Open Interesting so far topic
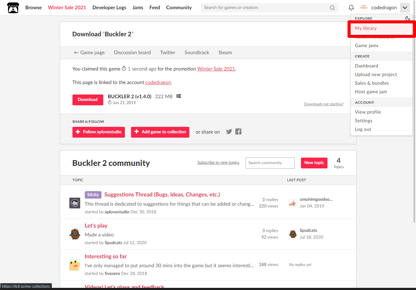The image size is (416, 290). [x=106, y=256]
